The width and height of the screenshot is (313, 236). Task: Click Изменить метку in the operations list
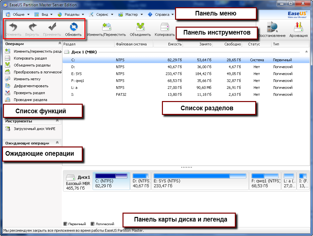pos(27,79)
